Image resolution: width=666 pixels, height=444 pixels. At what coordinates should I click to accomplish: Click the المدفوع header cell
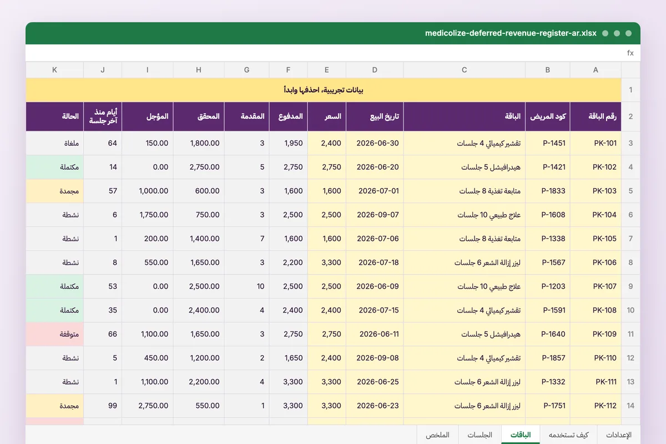288,117
